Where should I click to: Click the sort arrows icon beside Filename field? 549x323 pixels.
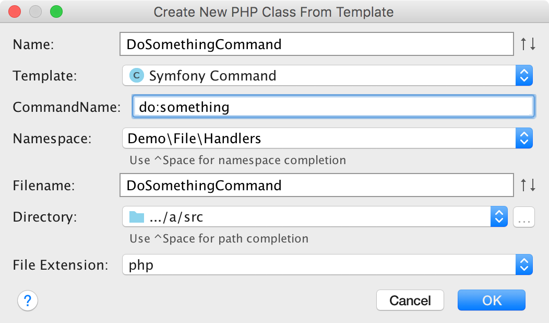(x=528, y=185)
